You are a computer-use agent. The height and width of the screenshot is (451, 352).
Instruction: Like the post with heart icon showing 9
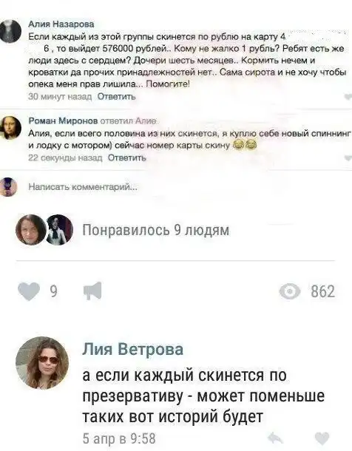click(x=29, y=291)
